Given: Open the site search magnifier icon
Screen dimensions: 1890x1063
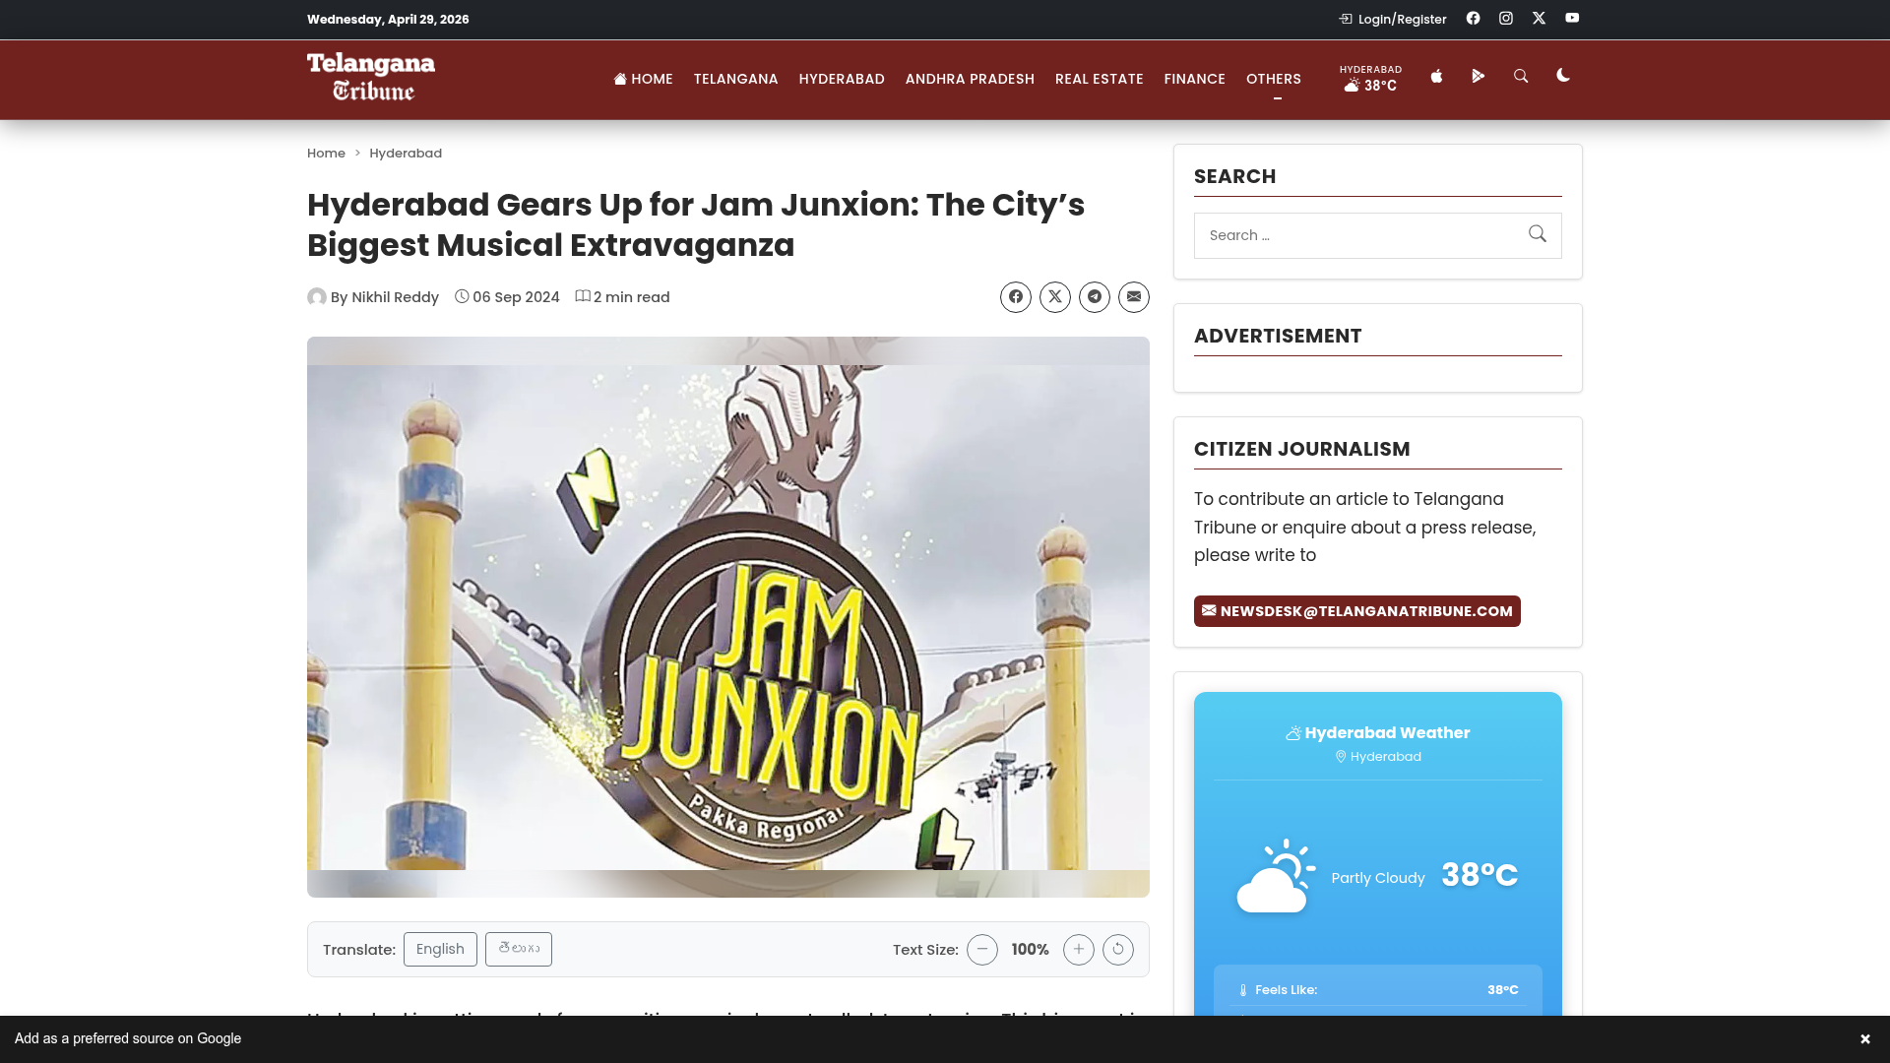Looking at the screenshot, I should pyautogui.click(x=1521, y=77).
